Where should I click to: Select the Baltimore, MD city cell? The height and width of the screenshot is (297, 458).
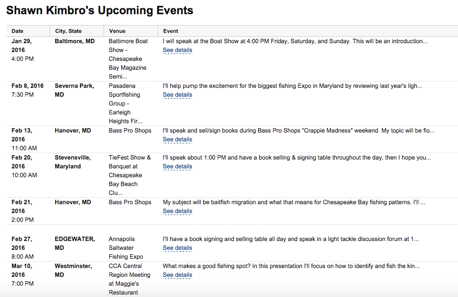75,41
